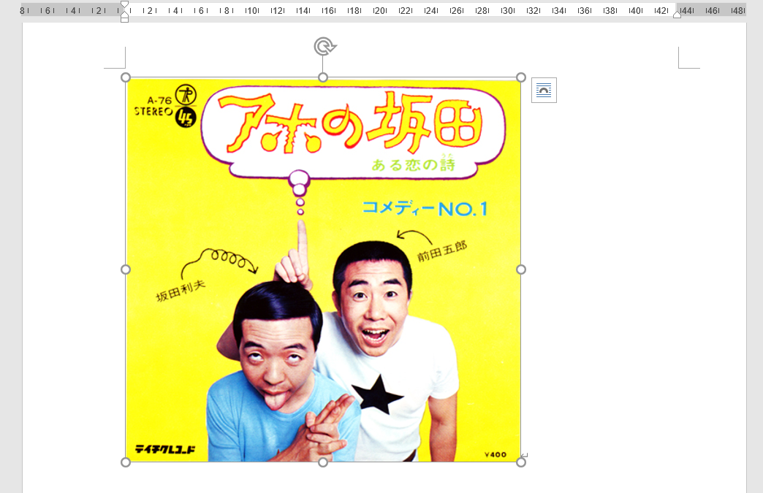Select the top-right circular sizing handle

[x=521, y=76]
